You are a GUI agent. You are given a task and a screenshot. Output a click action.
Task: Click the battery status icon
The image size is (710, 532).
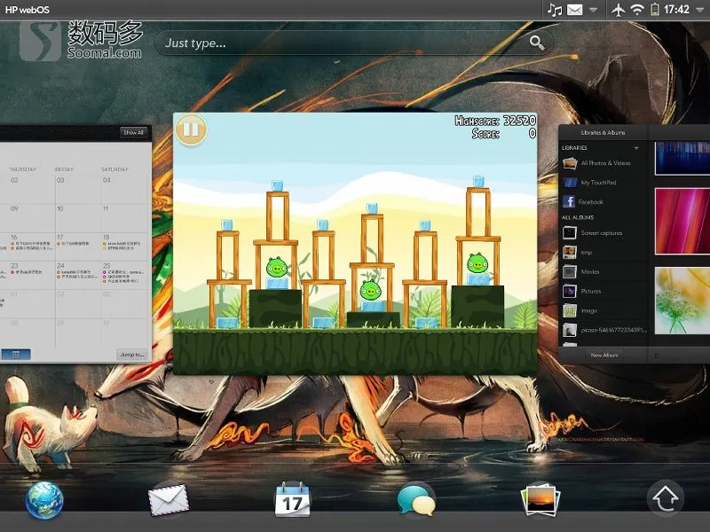(x=654, y=10)
